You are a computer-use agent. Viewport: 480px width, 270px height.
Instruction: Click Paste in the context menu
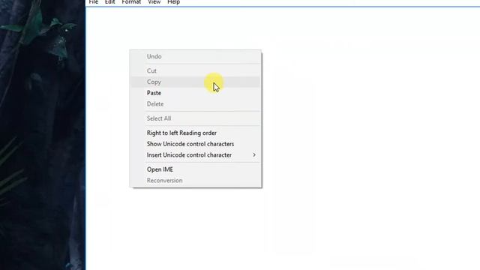pyautogui.click(x=196, y=93)
